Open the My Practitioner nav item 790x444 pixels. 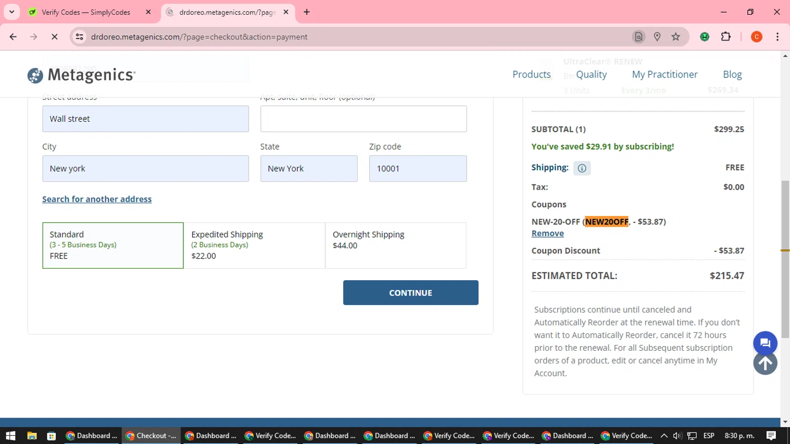pos(665,74)
